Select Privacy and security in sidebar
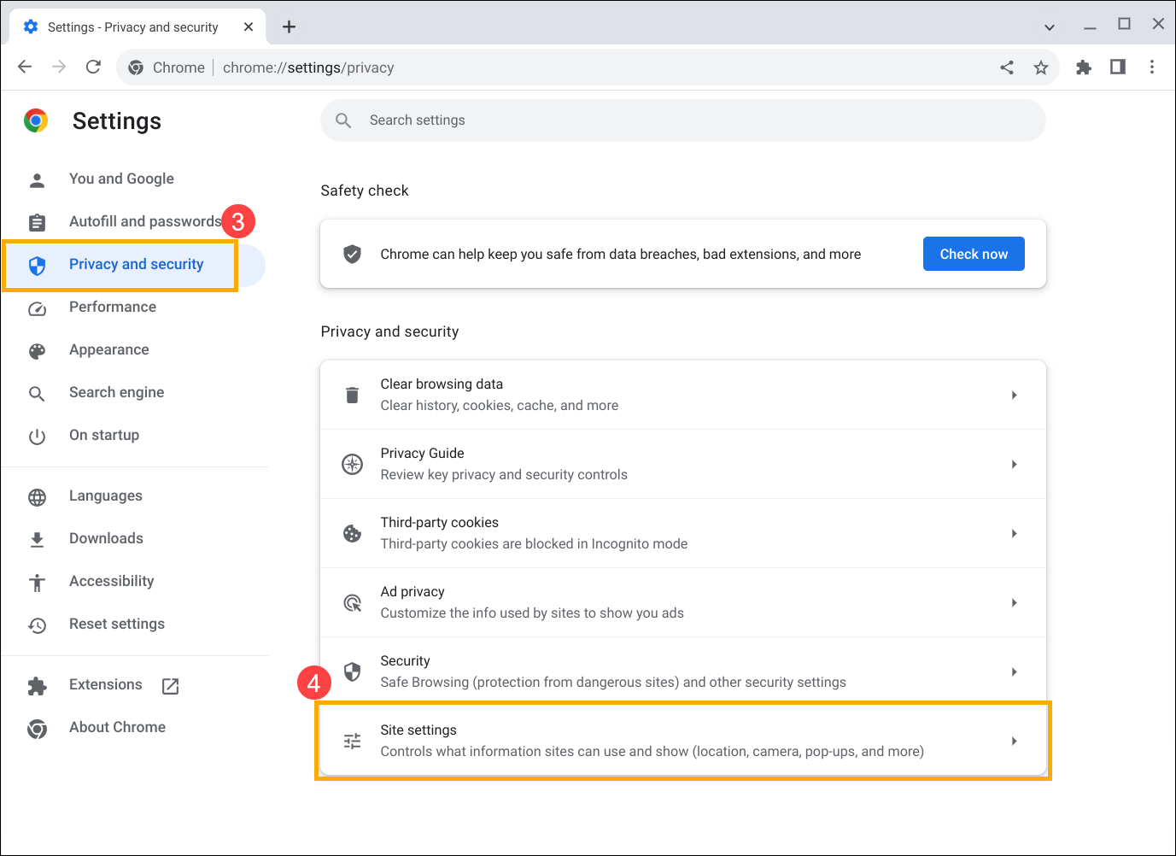 136,264
